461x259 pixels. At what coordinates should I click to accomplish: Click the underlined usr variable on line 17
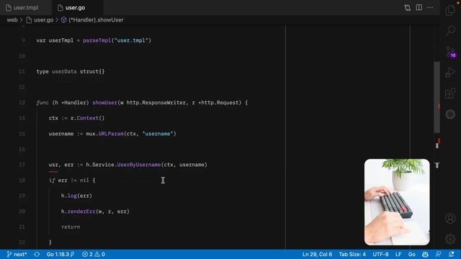(x=53, y=165)
